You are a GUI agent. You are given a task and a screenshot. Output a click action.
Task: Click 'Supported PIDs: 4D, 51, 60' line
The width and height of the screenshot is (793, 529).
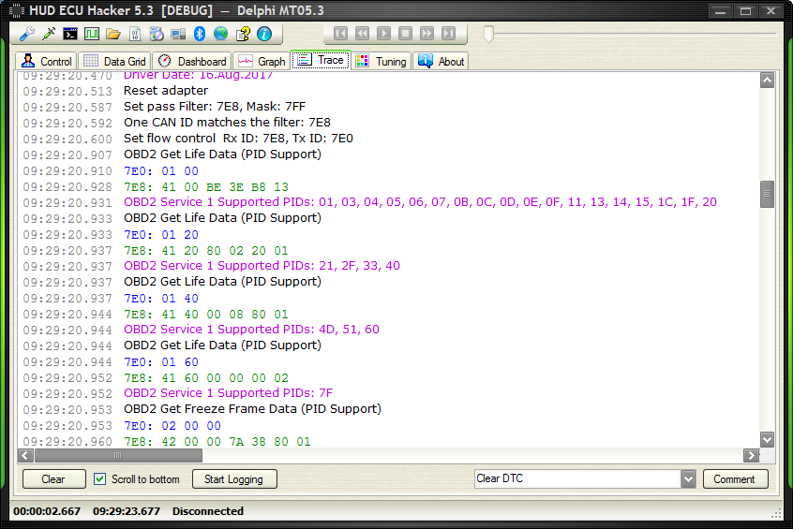pos(252,330)
